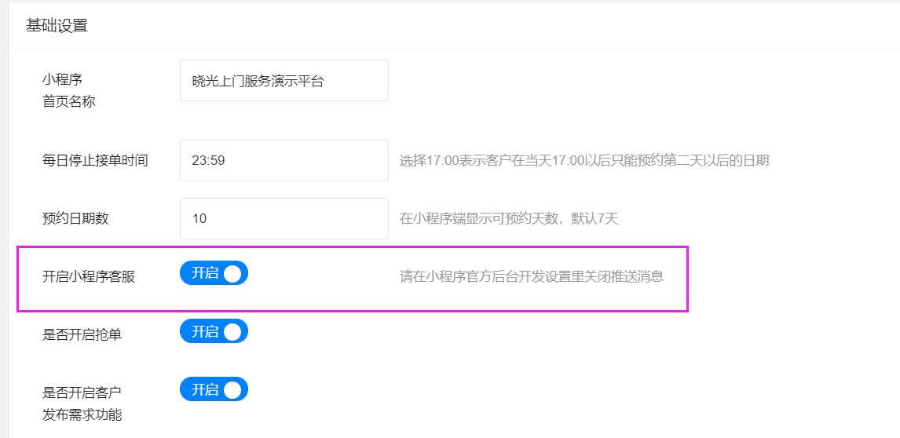Click the 小程序首页名称 input field
Viewport: 900px width, 438px height.
pyautogui.click(x=284, y=81)
